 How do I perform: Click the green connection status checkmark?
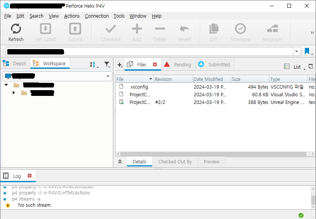(x=301, y=215)
